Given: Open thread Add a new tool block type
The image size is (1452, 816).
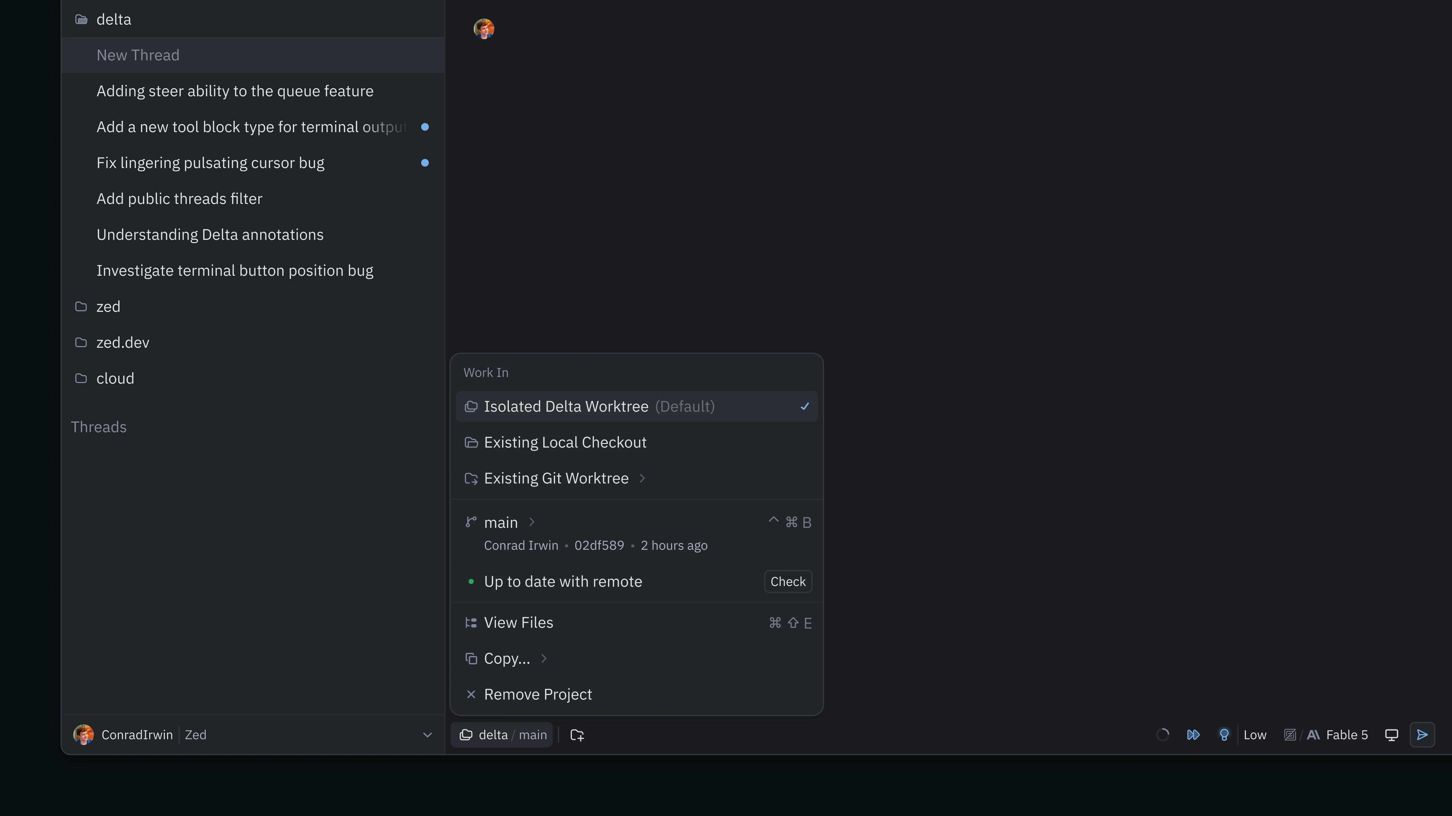Looking at the screenshot, I should point(253,127).
